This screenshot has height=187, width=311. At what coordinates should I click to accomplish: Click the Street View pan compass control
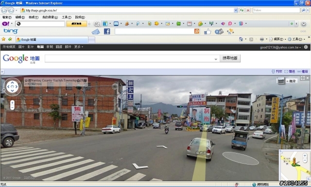pos(12,87)
